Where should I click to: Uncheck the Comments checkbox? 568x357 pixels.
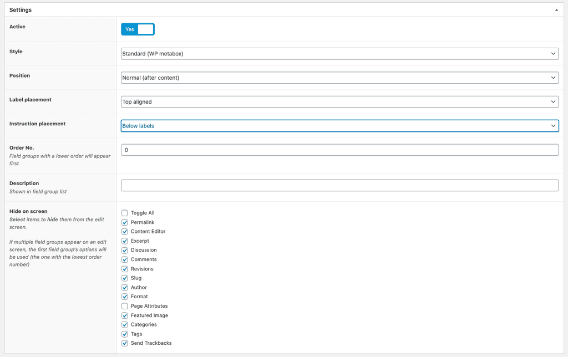click(125, 259)
